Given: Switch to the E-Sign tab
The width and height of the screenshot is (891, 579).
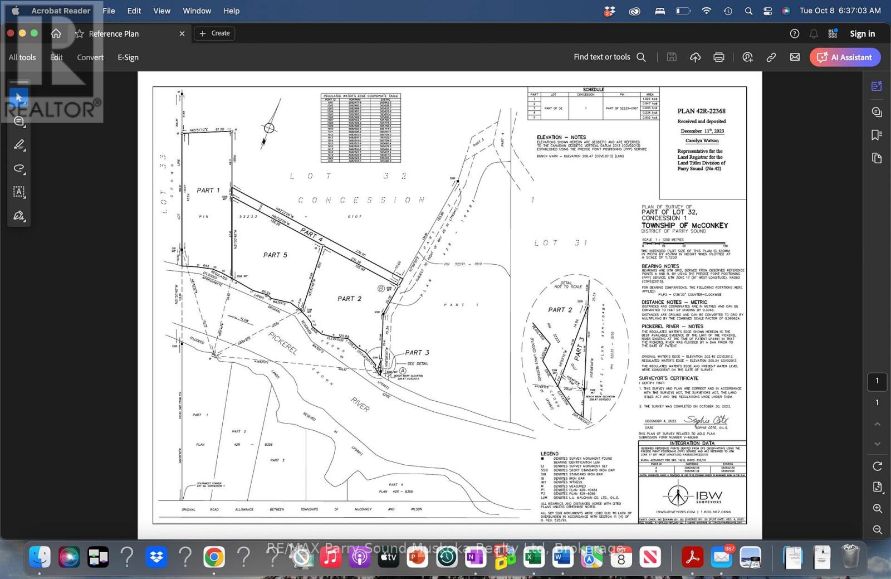Looking at the screenshot, I should click(128, 57).
